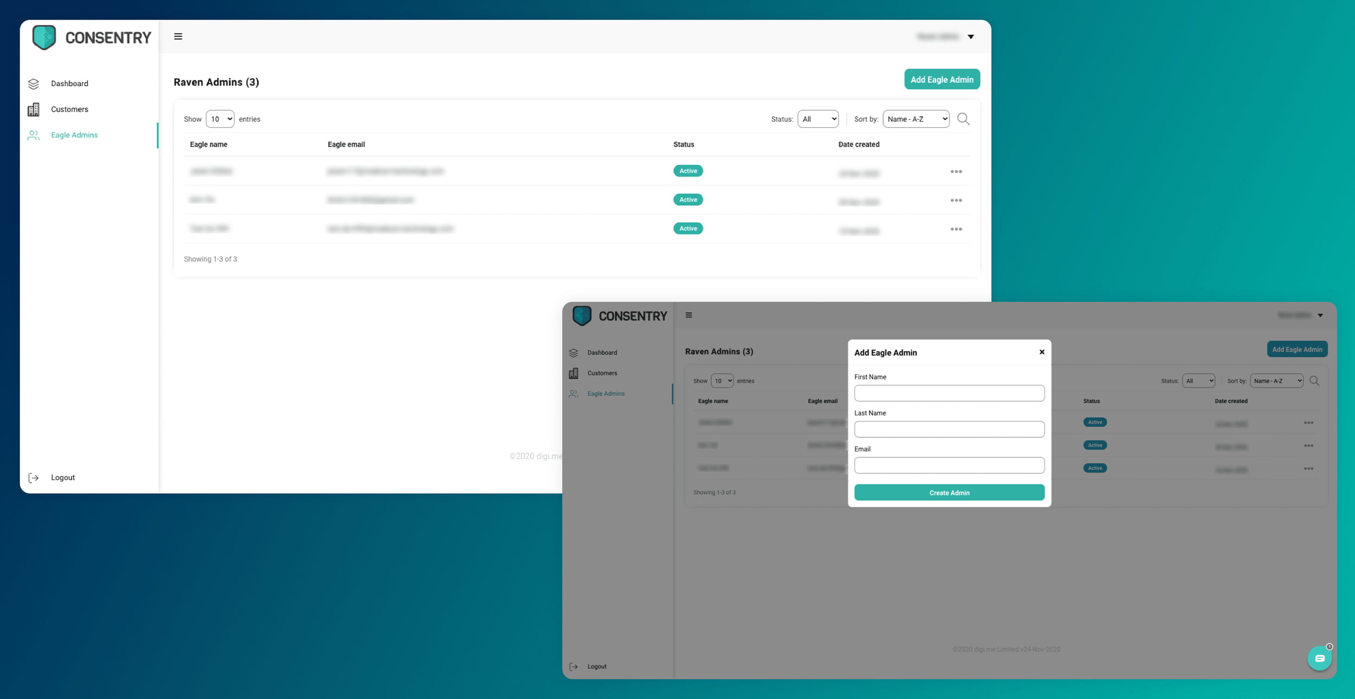
Task: Click into the Email input field
Action: pyautogui.click(x=949, y=465)
